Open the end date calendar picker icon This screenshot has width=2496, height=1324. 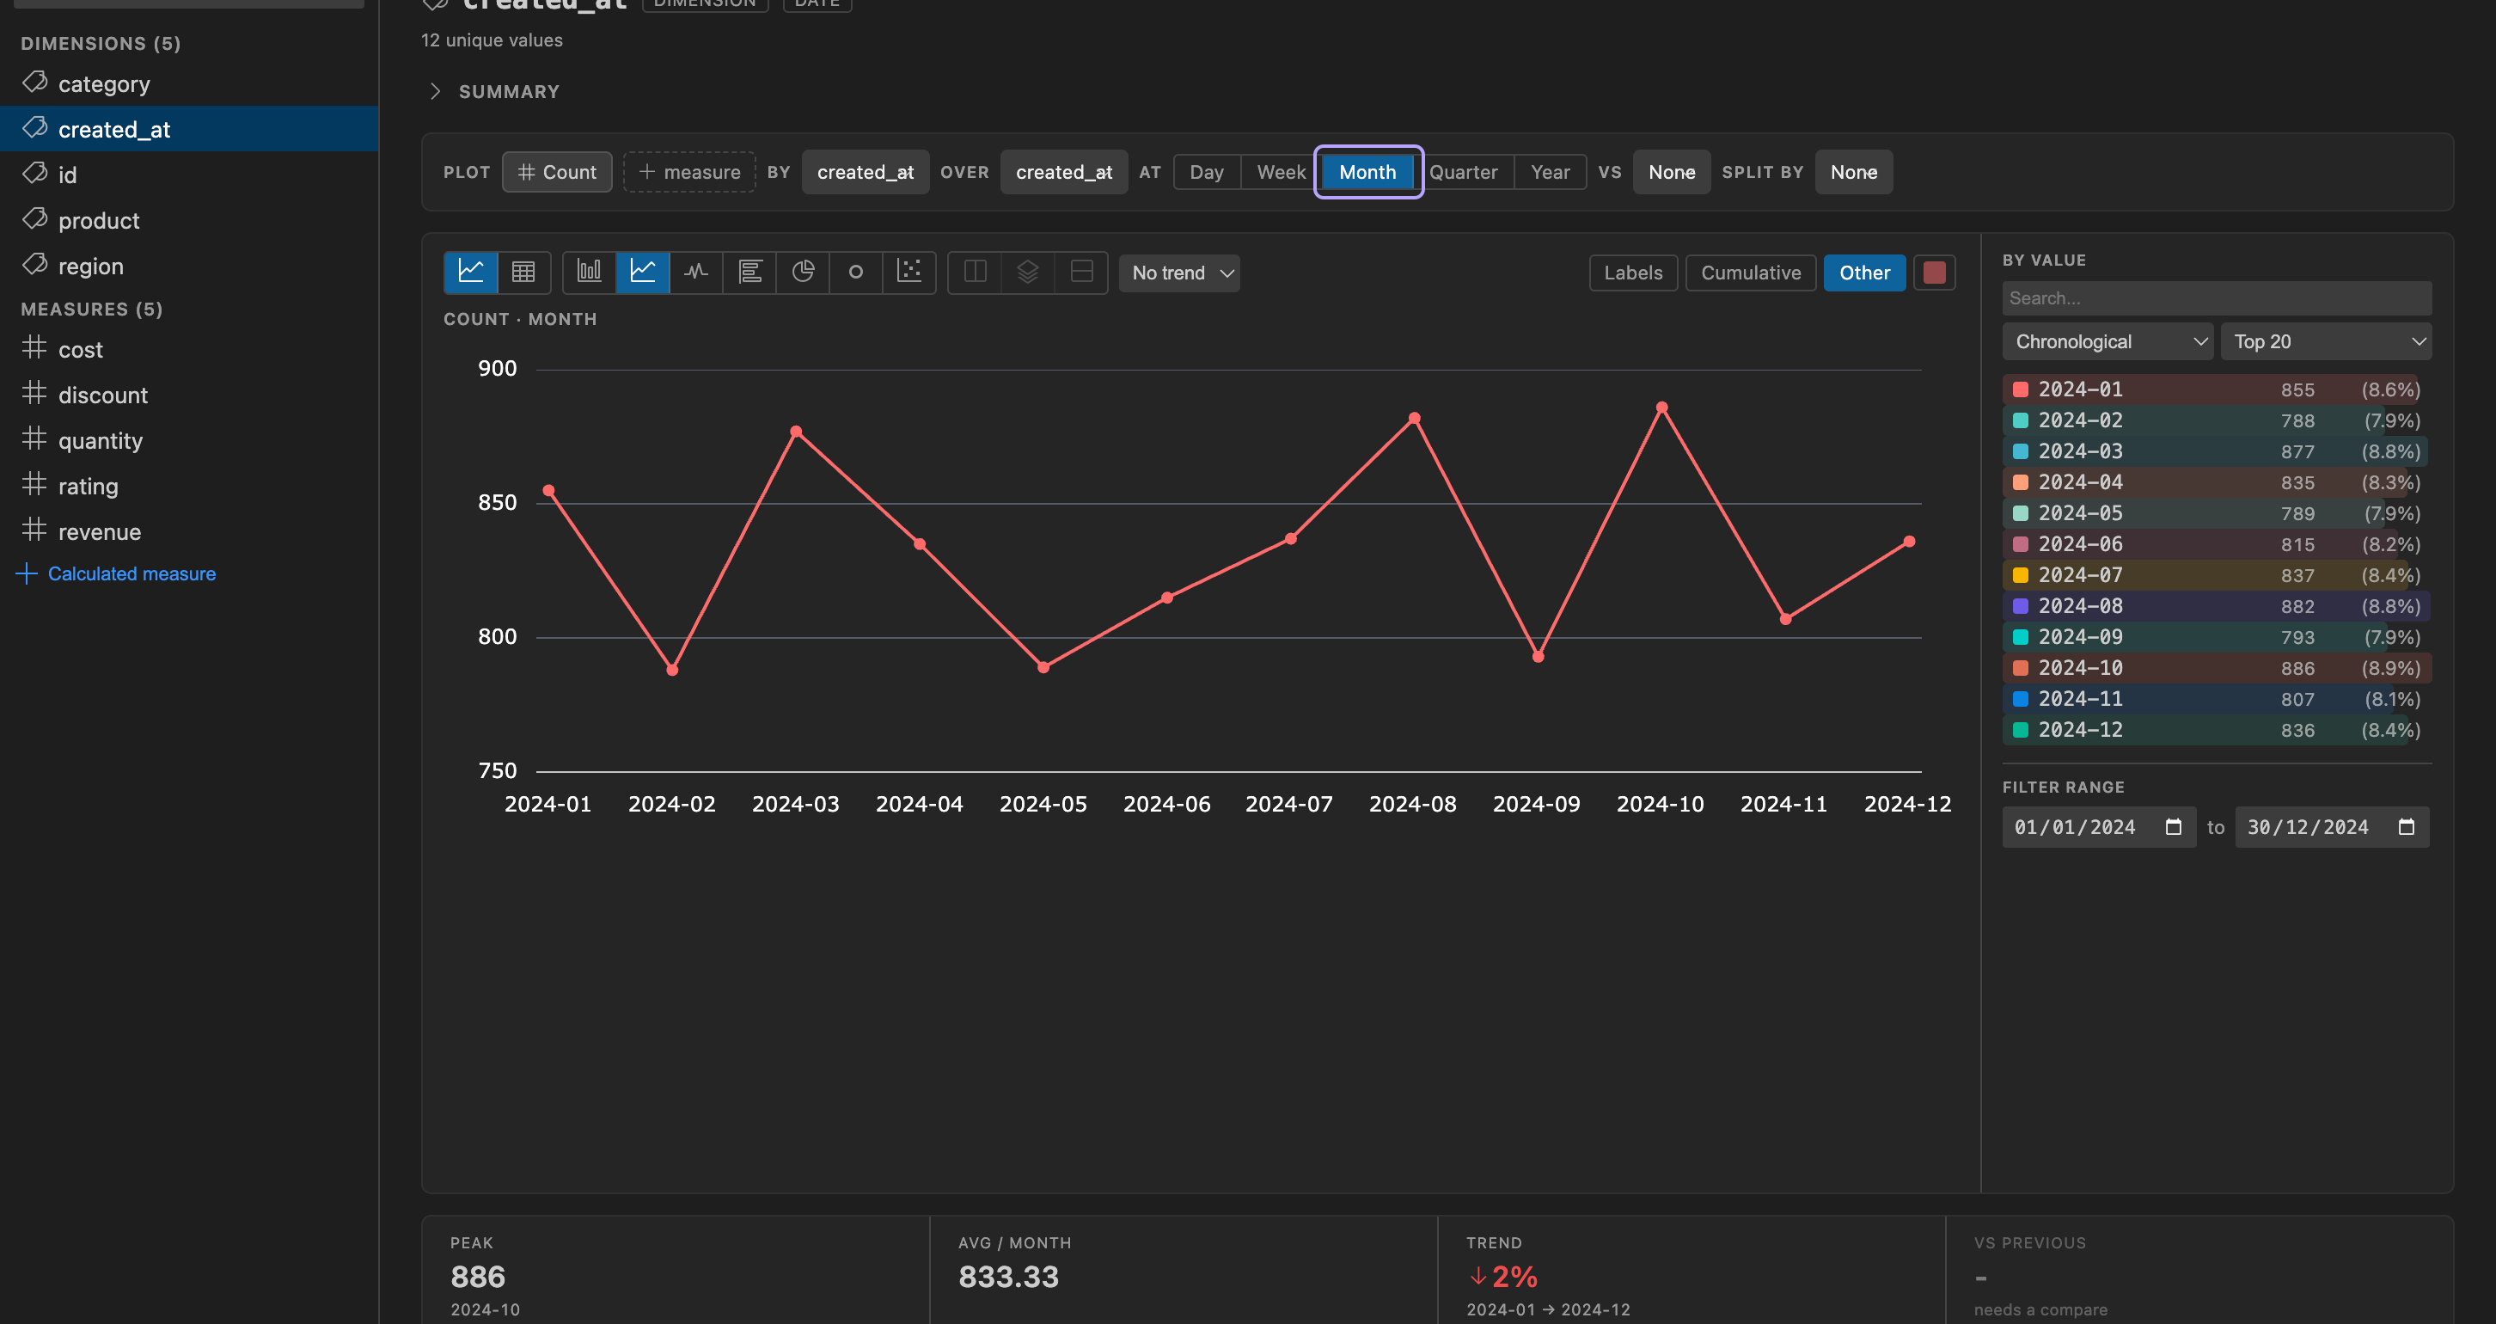pos(2406,827)
